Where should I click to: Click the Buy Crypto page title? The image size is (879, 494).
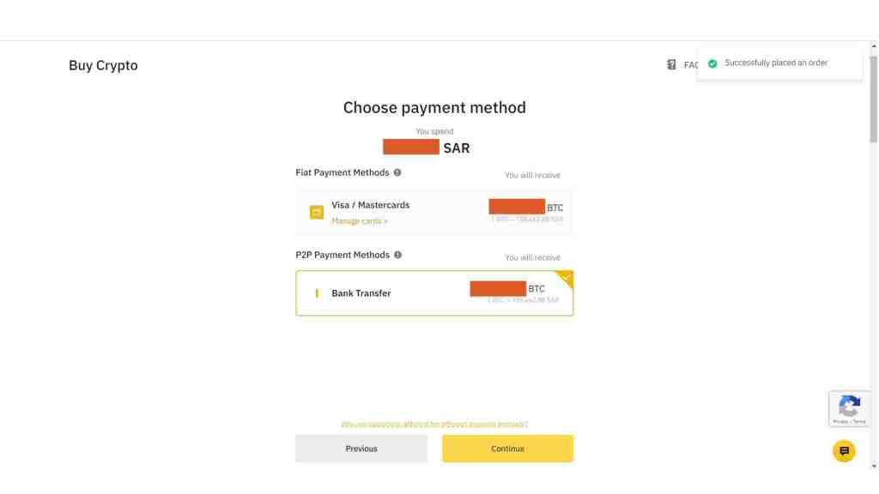click(x=103, y=64)
